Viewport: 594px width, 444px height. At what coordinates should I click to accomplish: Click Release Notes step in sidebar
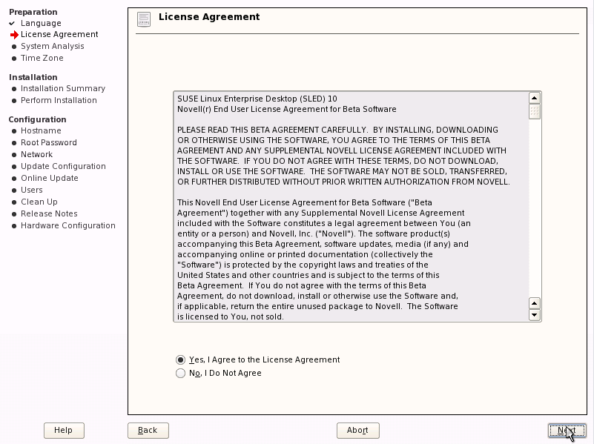[x=49, y=213]
